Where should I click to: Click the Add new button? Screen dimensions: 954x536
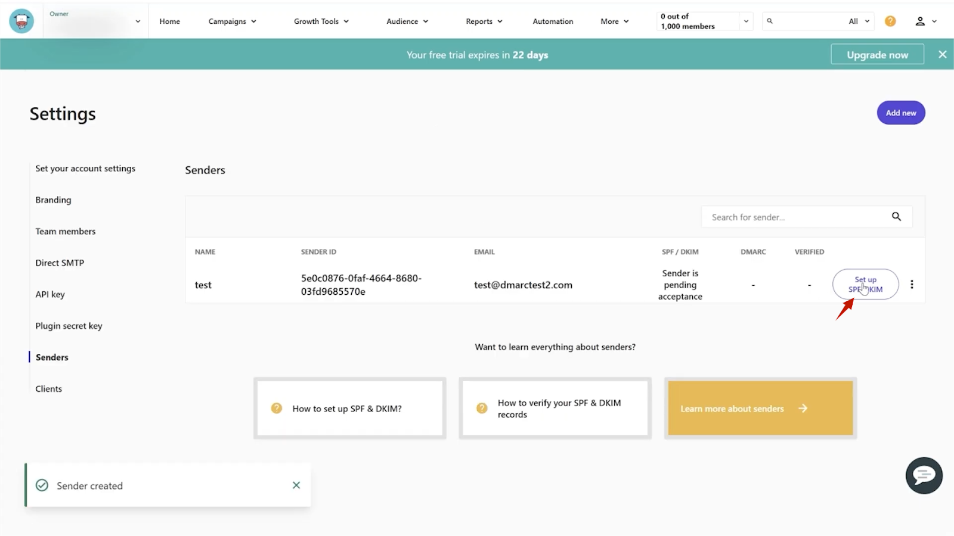900,113
